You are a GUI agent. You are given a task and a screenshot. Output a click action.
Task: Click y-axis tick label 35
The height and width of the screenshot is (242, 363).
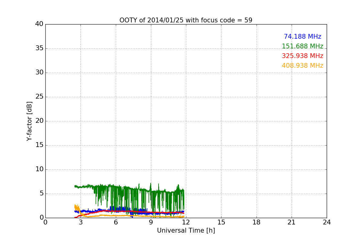coord(39,48)
